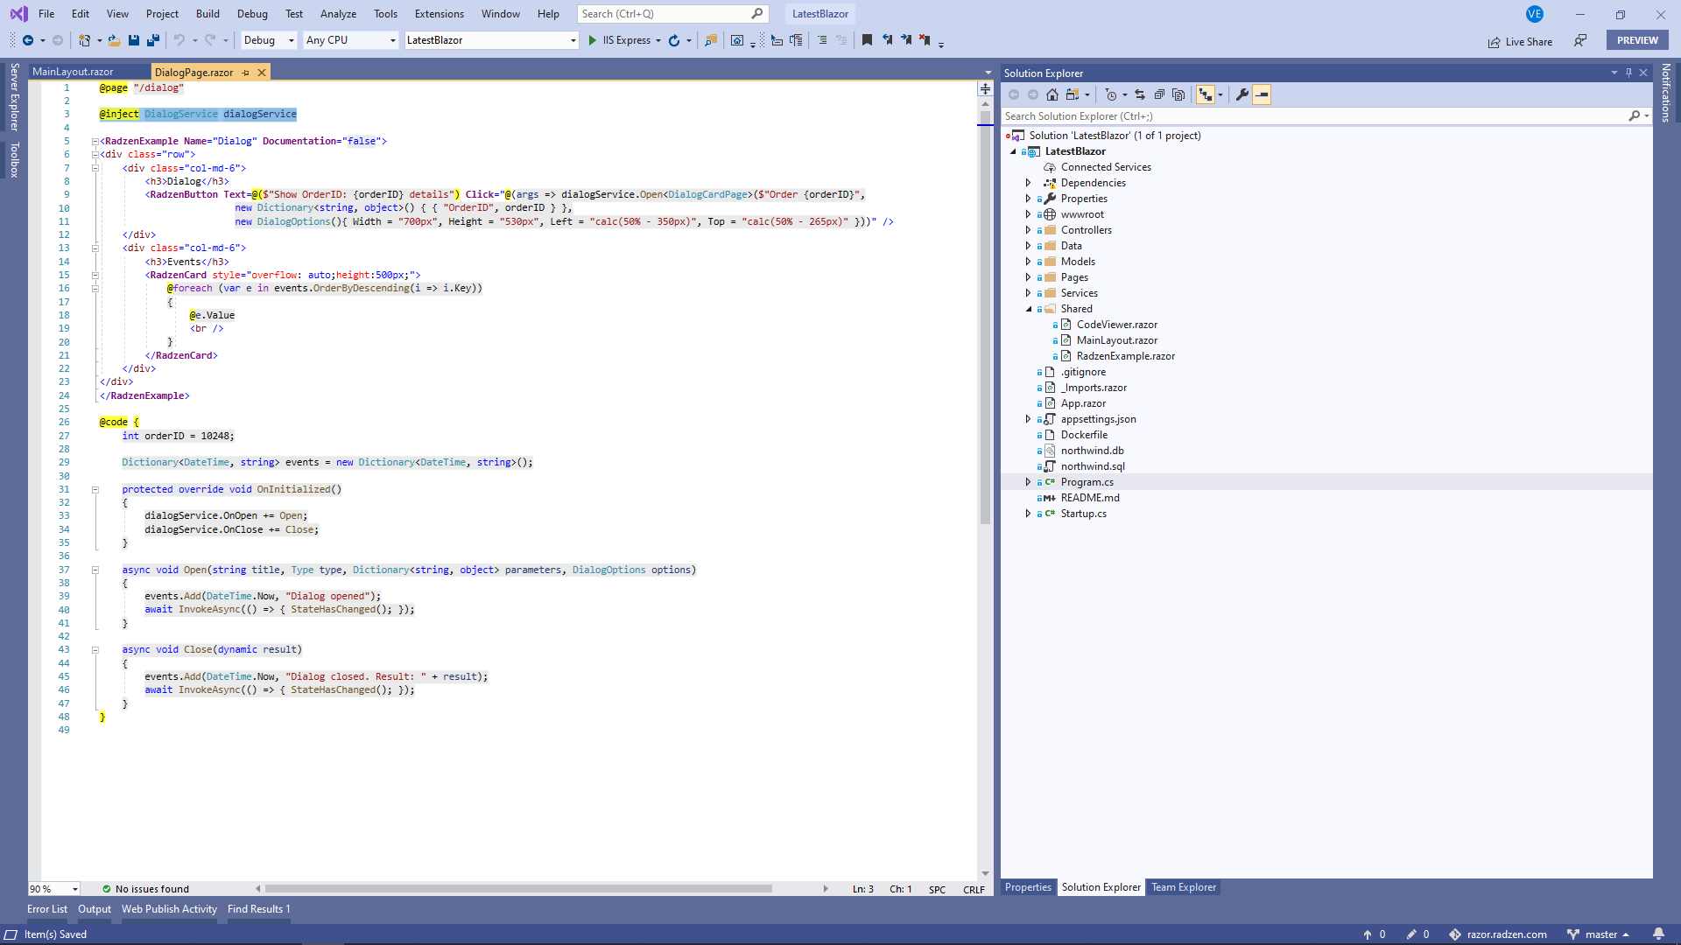Expand the Program.cs node
The image size is (1681, 945).
(1028, 482)
